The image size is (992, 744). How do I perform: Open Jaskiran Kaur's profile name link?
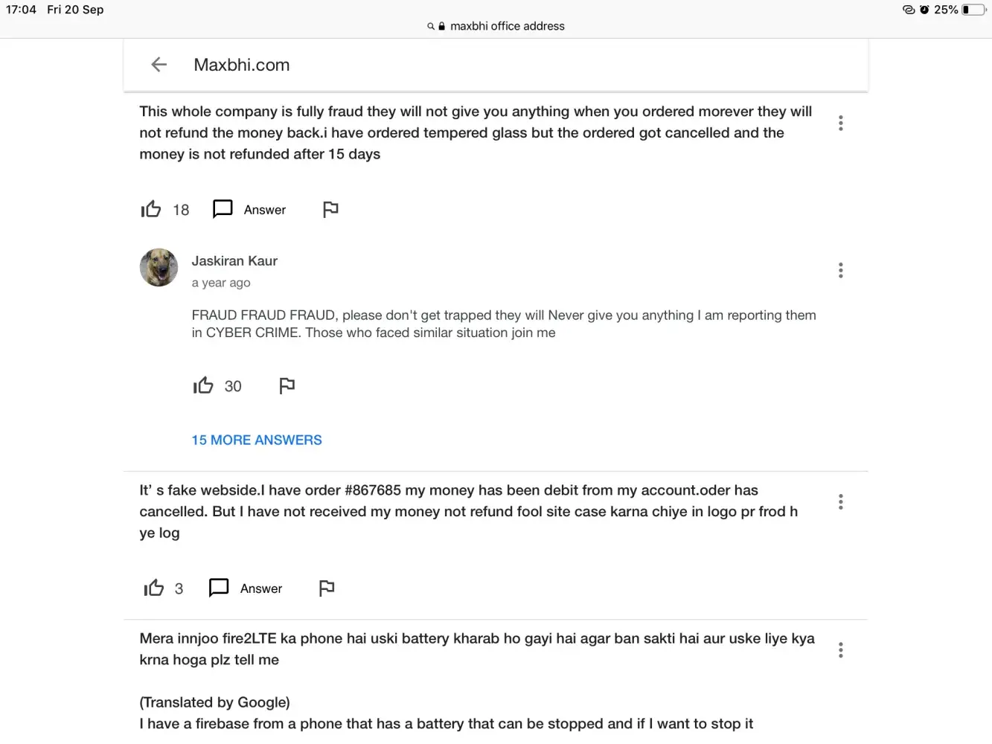(234, 261)
